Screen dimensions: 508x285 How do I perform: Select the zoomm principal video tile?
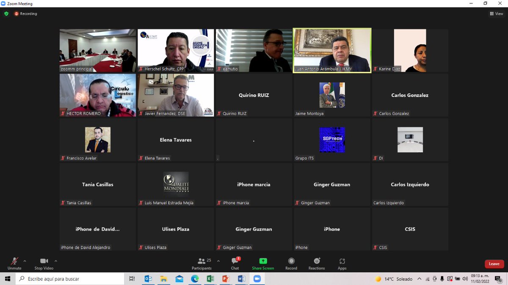point(98,50)
